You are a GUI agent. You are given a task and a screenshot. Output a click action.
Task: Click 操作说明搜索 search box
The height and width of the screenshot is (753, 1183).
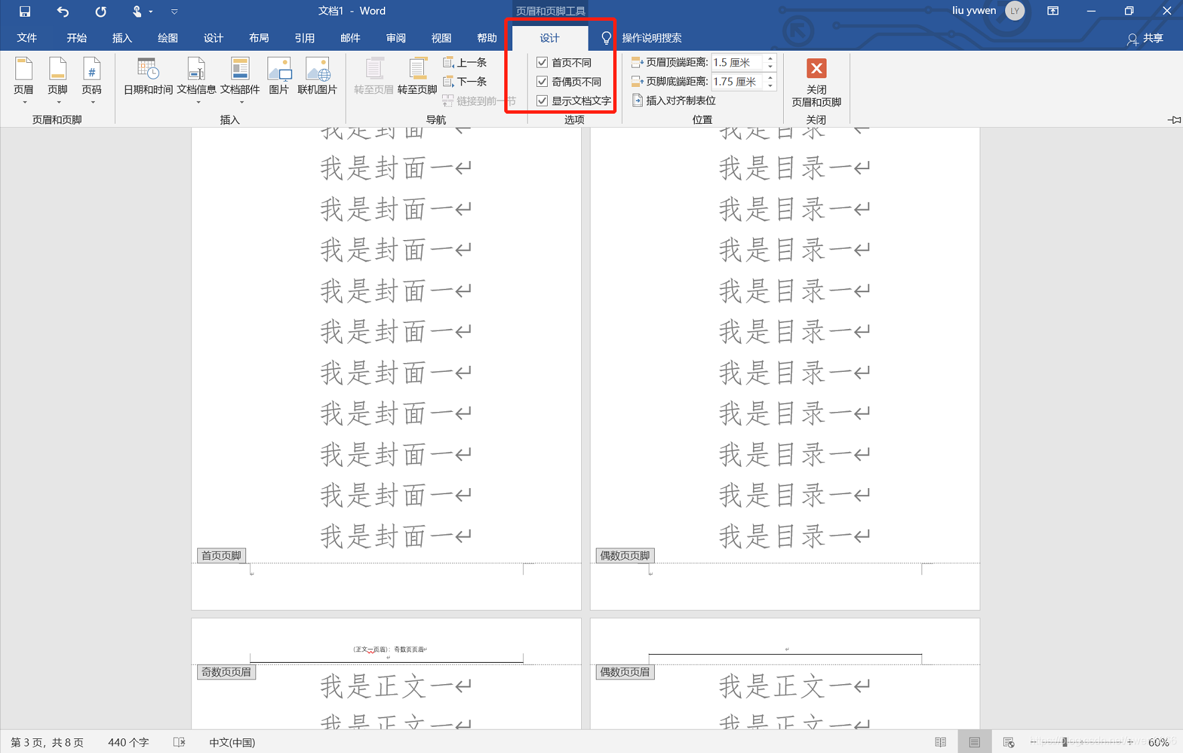coord(652,38)
